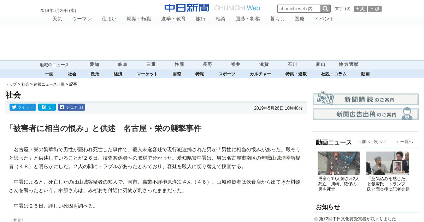Go to the 動画 section
The height and width of the screenshot is (222, 424).
tap(365, 74)
